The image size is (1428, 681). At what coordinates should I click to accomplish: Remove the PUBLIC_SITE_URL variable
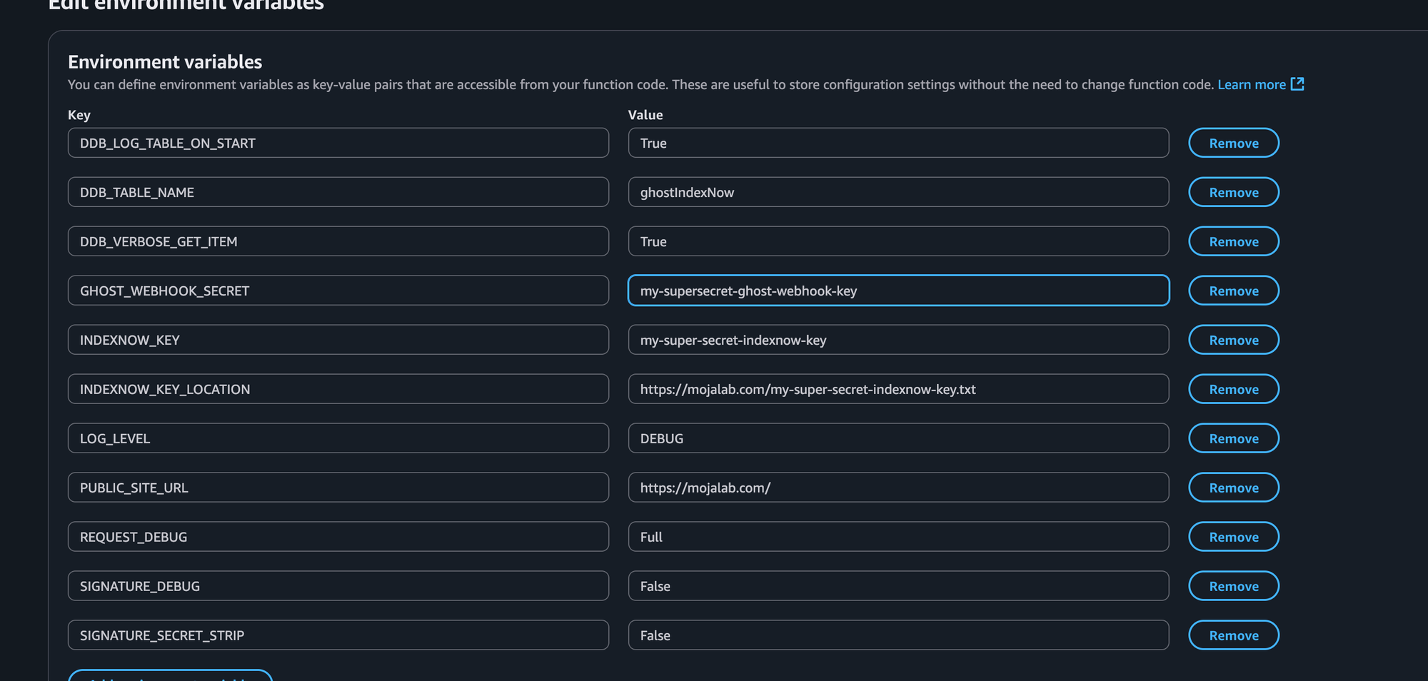point(1233,488)
